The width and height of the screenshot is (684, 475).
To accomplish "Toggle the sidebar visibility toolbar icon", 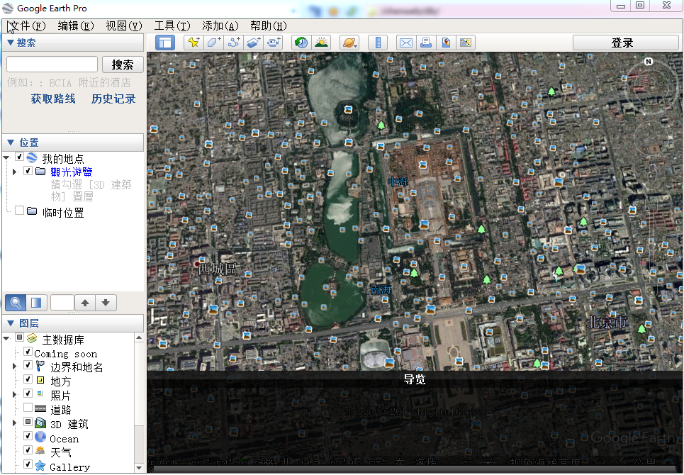I will tap(165, 43).
